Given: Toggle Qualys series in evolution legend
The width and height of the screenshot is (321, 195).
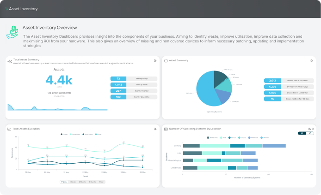Looking at the screenshot, I should [x=64, y=134].
